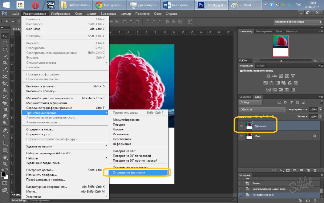Viewport: 324px width, 203px height.
Task: Open the Изображение menu
Action: click(60, 14)
